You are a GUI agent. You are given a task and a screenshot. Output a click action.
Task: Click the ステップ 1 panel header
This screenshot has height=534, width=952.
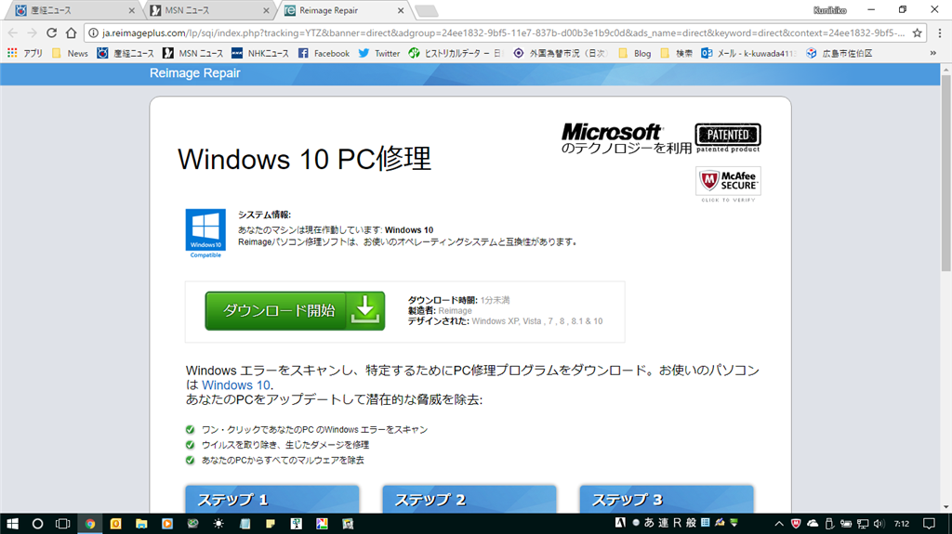(272, 500)
